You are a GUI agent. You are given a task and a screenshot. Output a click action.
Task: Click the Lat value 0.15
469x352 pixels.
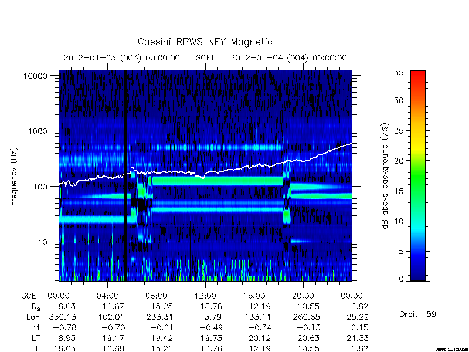[x=360, y=327]
